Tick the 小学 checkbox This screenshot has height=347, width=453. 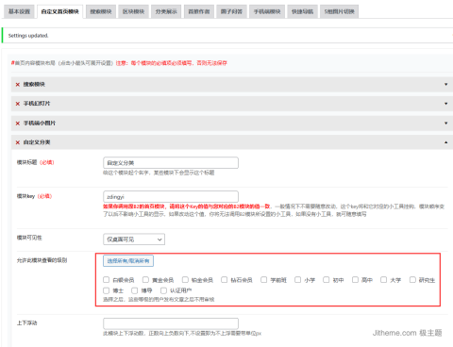click(x=298, y=280)
